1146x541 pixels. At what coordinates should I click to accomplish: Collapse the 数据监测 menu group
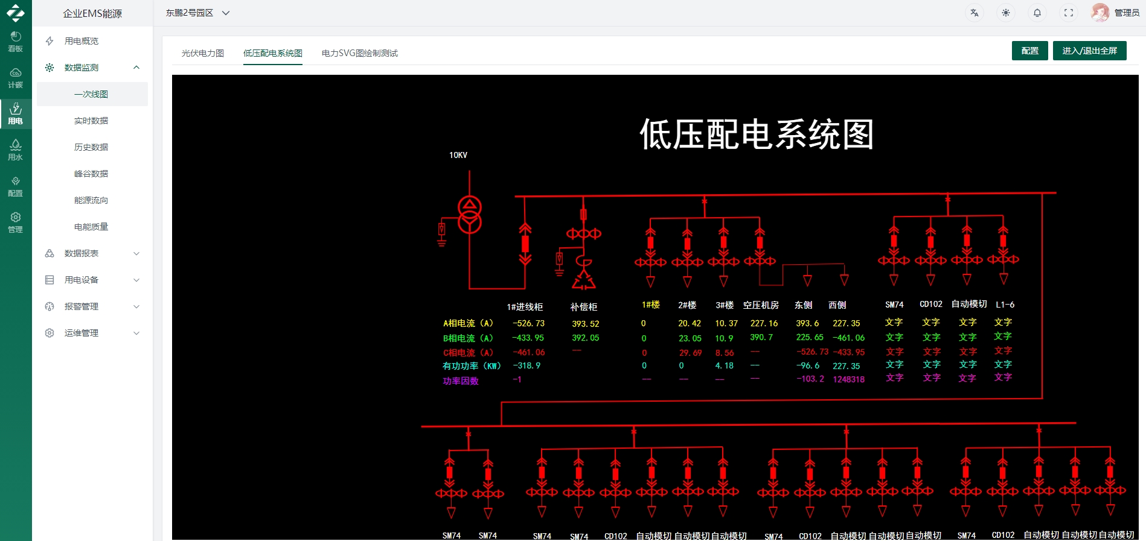tap(136, 68)
